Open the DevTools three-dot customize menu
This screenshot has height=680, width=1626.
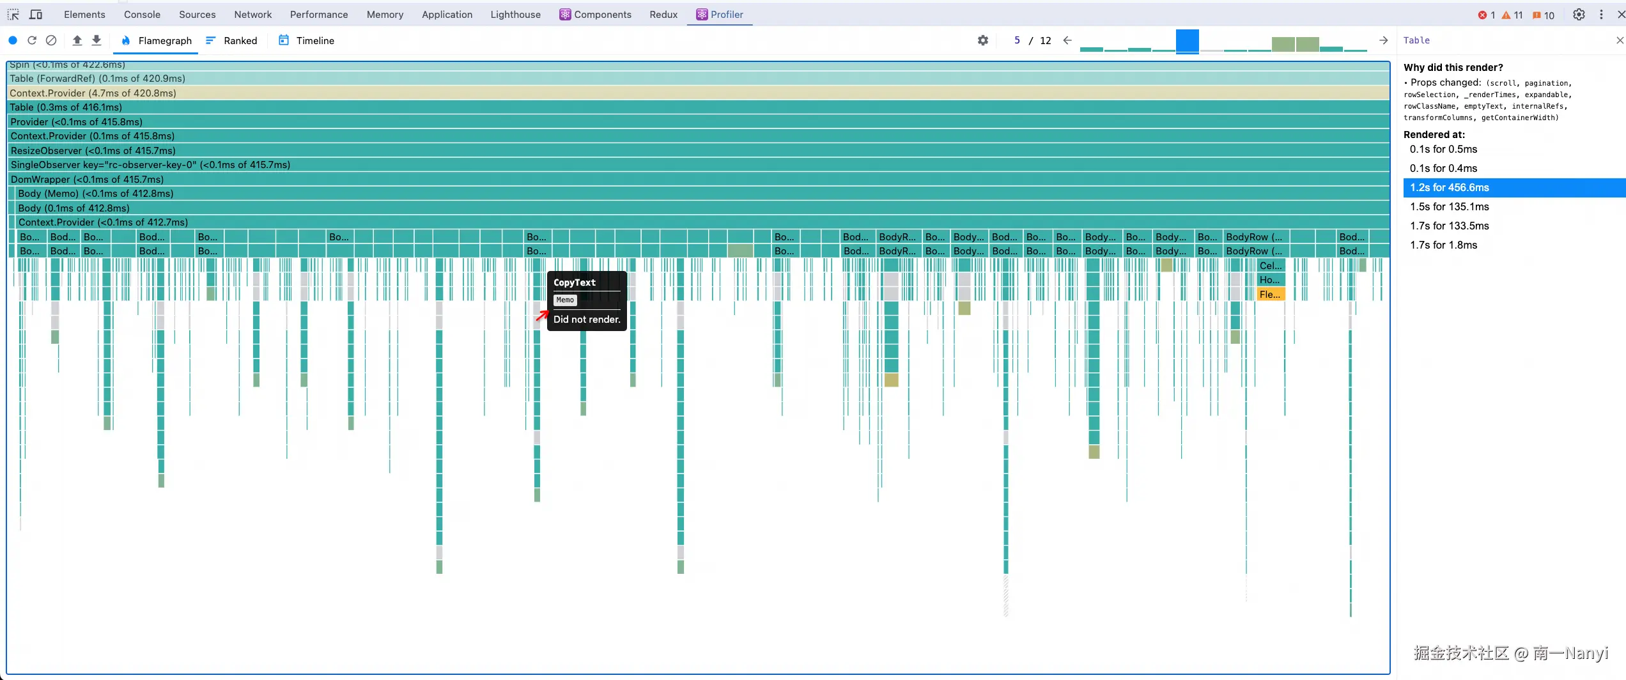tap(1602, 15)
